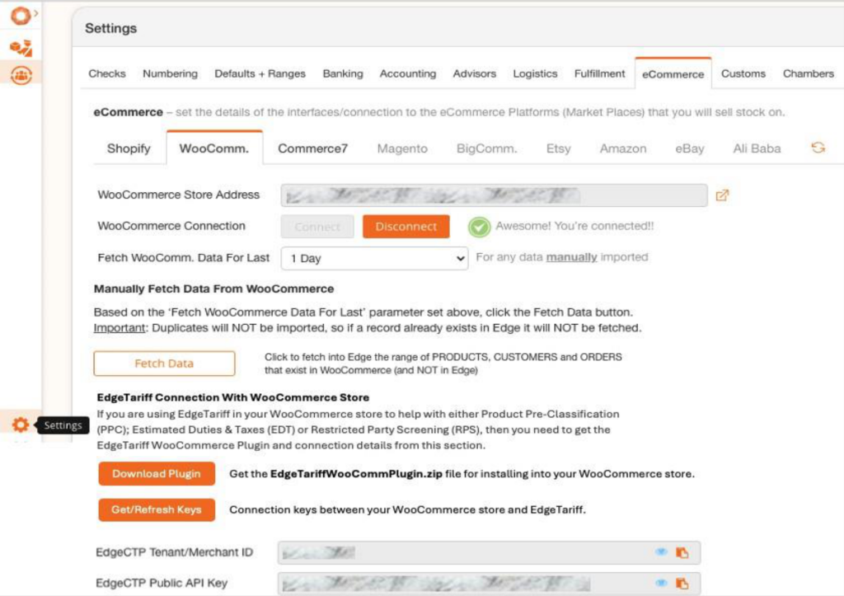Open the people group icon in sidebar
Image resolution: width=844 pixels, height=596 pixels.
coord(21,75)
